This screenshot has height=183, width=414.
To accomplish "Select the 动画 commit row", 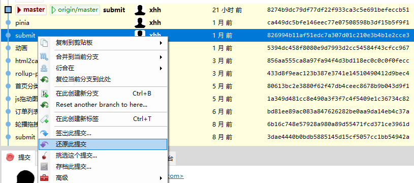I will [207, 48].
